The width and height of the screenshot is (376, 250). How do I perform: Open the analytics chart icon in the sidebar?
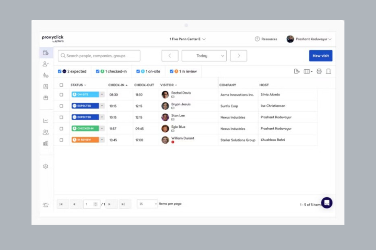[45, 121]
